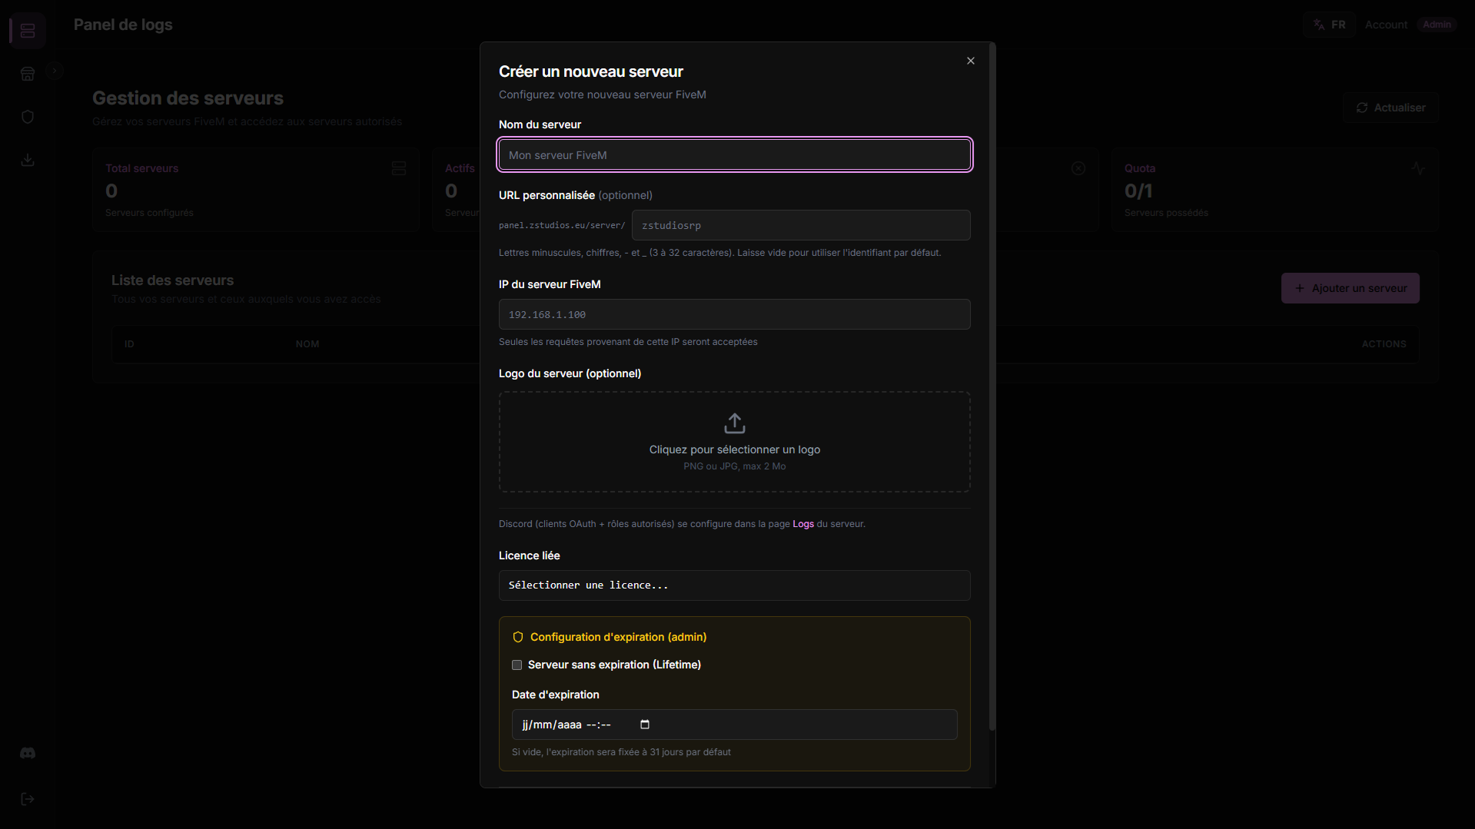Viewport: 1475px width, 829px height.
Task: Click the shield icon in the sidebar
Action: 28,117
